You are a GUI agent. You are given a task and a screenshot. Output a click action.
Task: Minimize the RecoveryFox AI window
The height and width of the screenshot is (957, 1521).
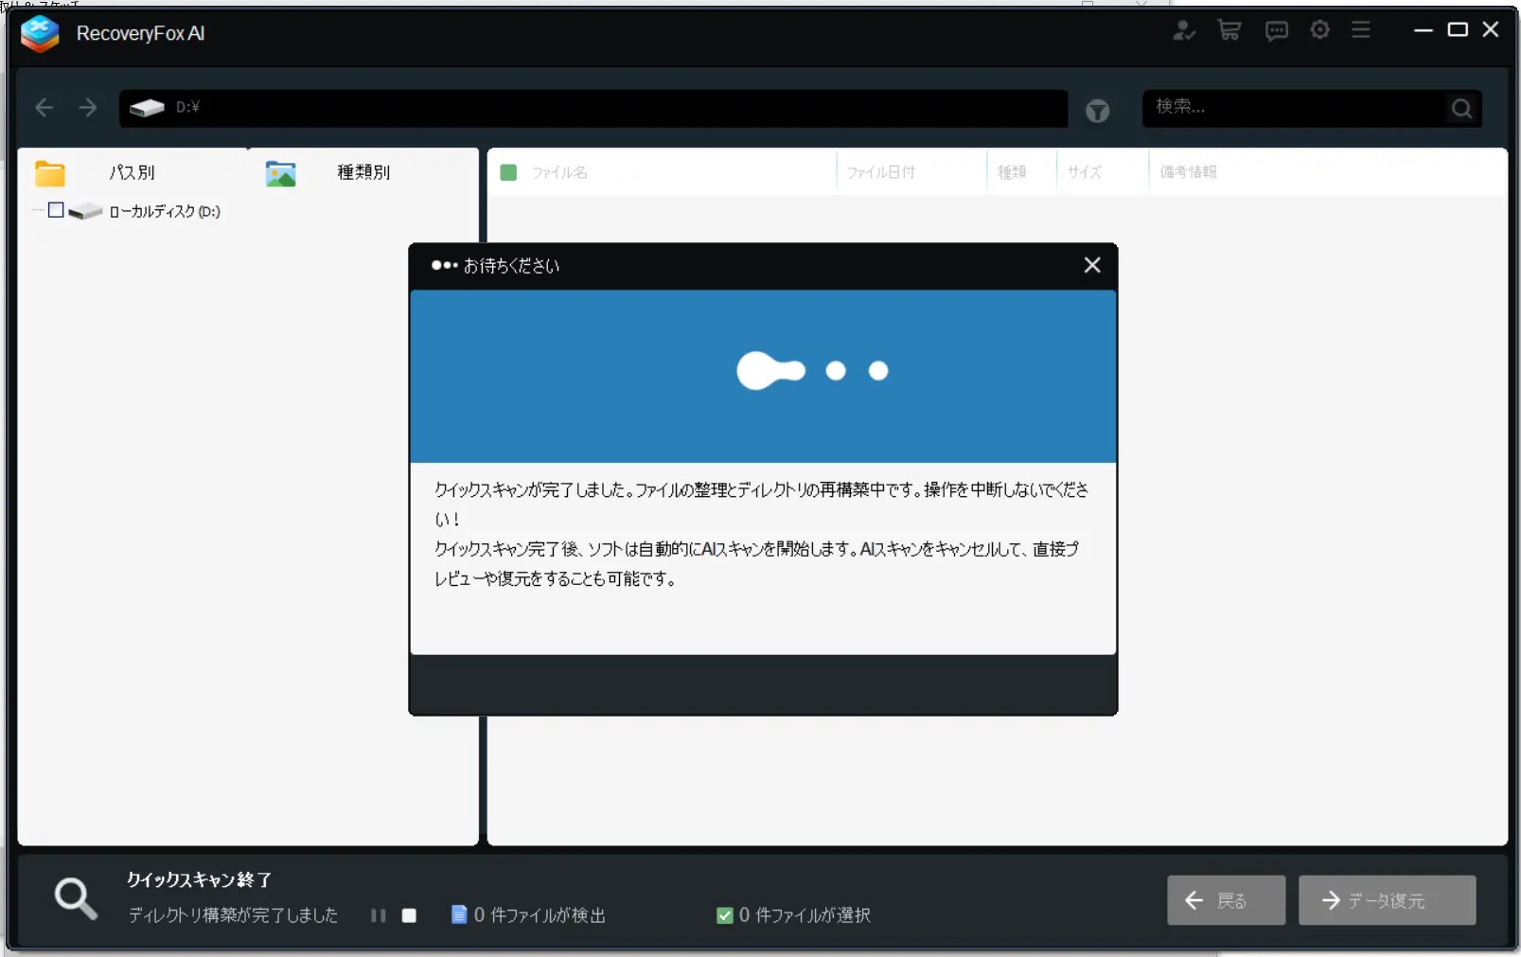pos(1423,30)
